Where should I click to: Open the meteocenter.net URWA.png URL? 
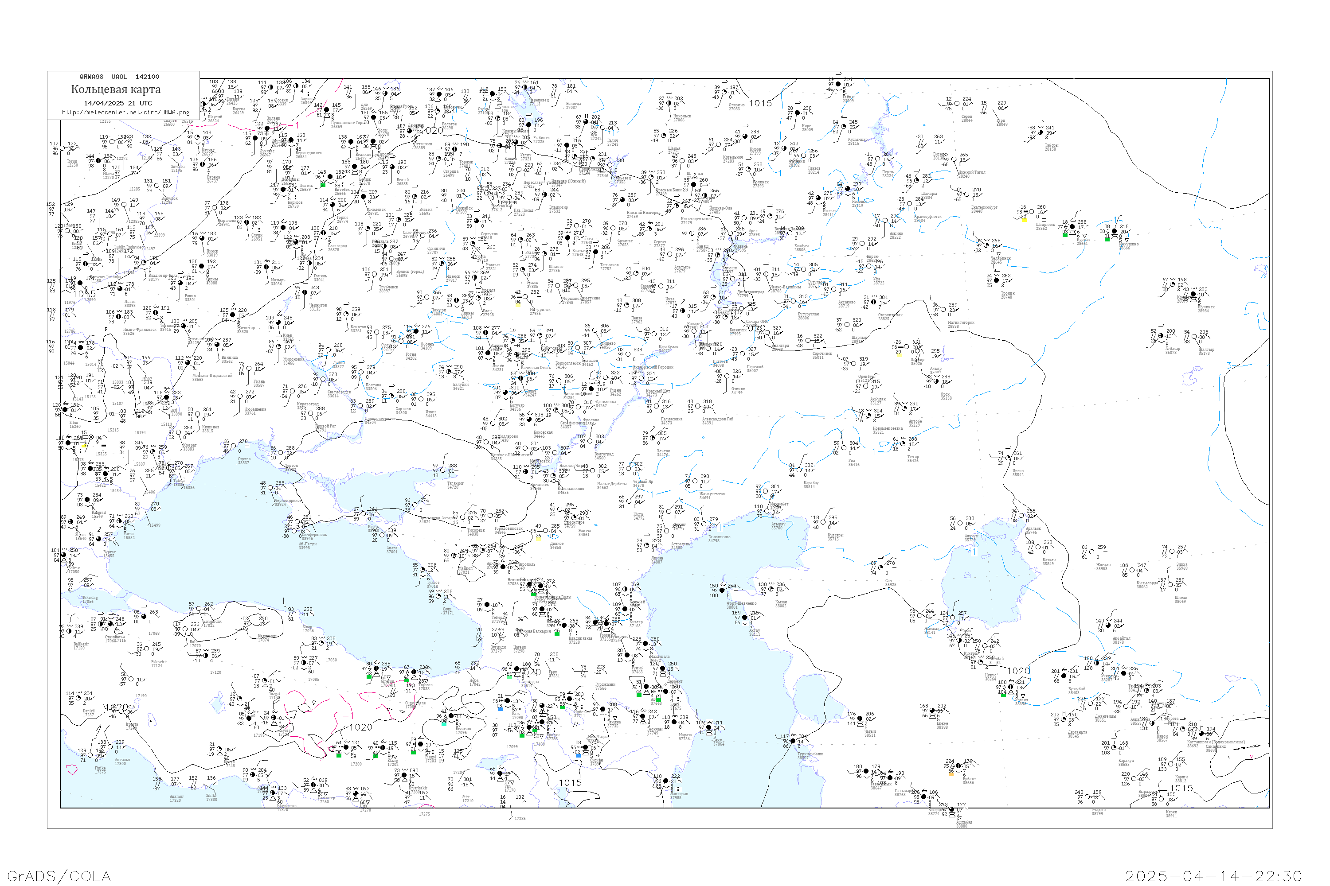(x=125, y=113)
